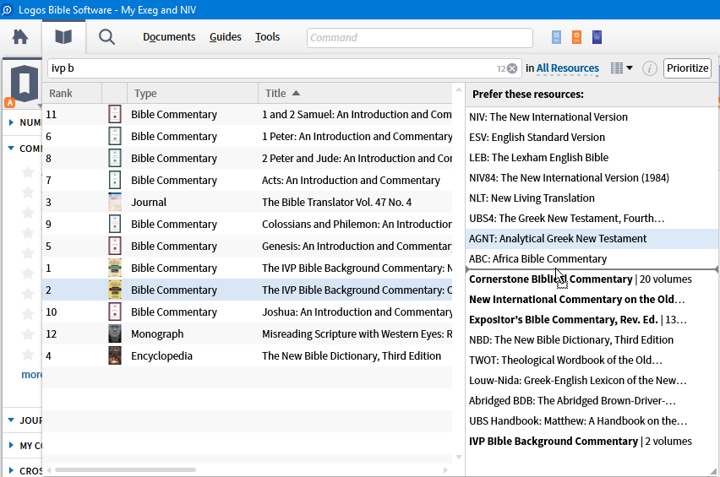Image resolution: width=720 pixels, height=477 pixels.
Task: Open the Documents menu
Action: click(x=169, y=36)
